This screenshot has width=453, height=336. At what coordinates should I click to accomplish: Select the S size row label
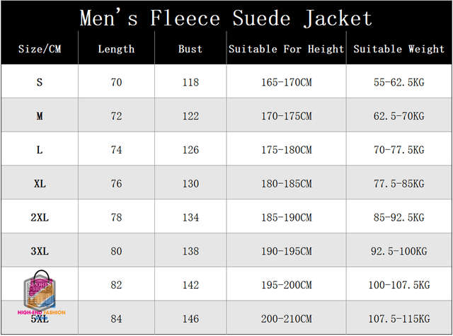click(x=40, y=82)
